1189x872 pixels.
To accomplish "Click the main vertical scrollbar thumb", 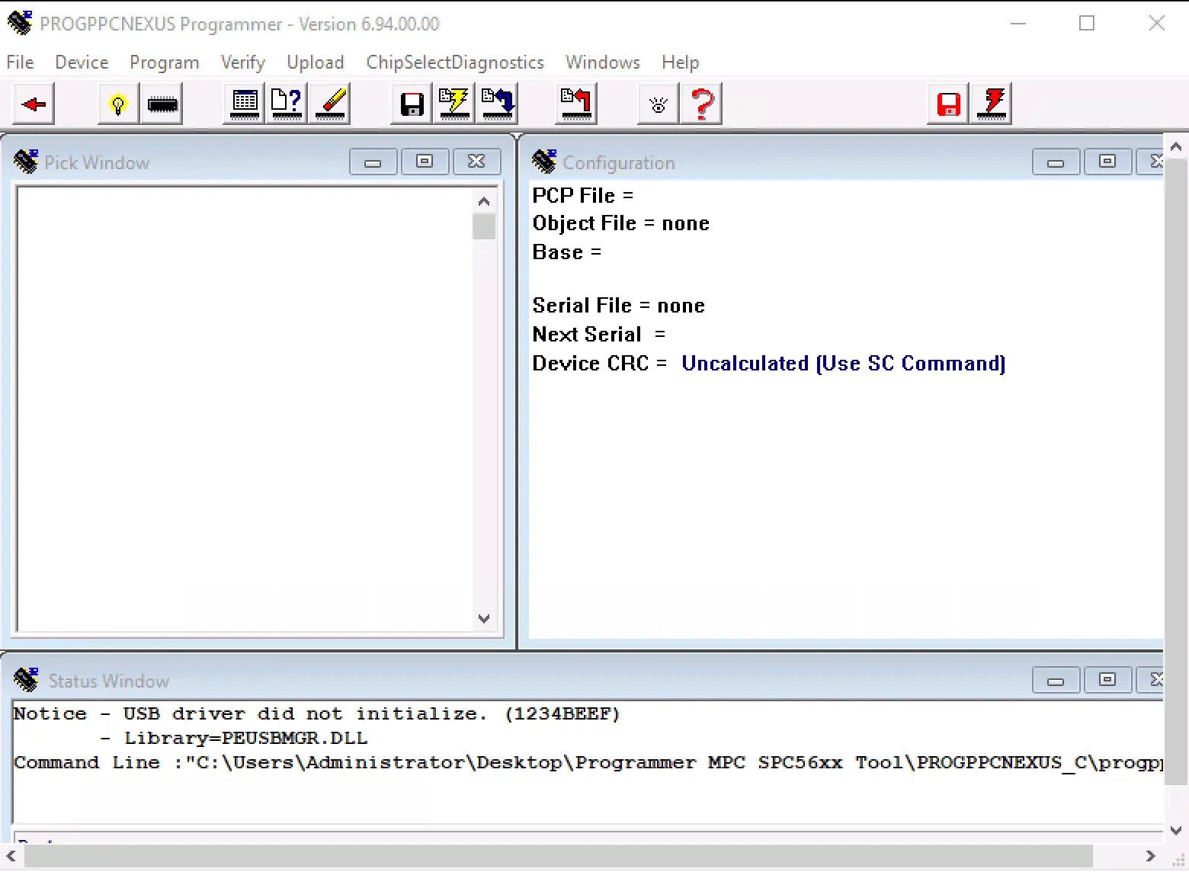I will pyautogui.click(x=1176, y=471).
